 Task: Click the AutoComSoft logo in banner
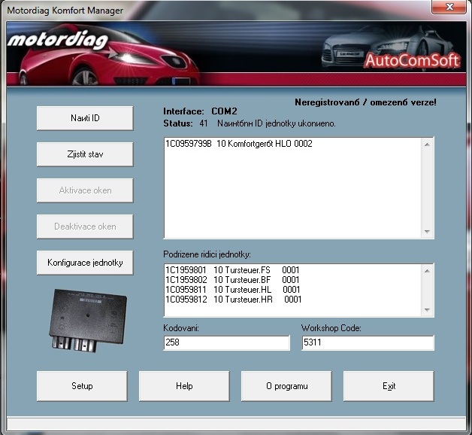point(411,60)
